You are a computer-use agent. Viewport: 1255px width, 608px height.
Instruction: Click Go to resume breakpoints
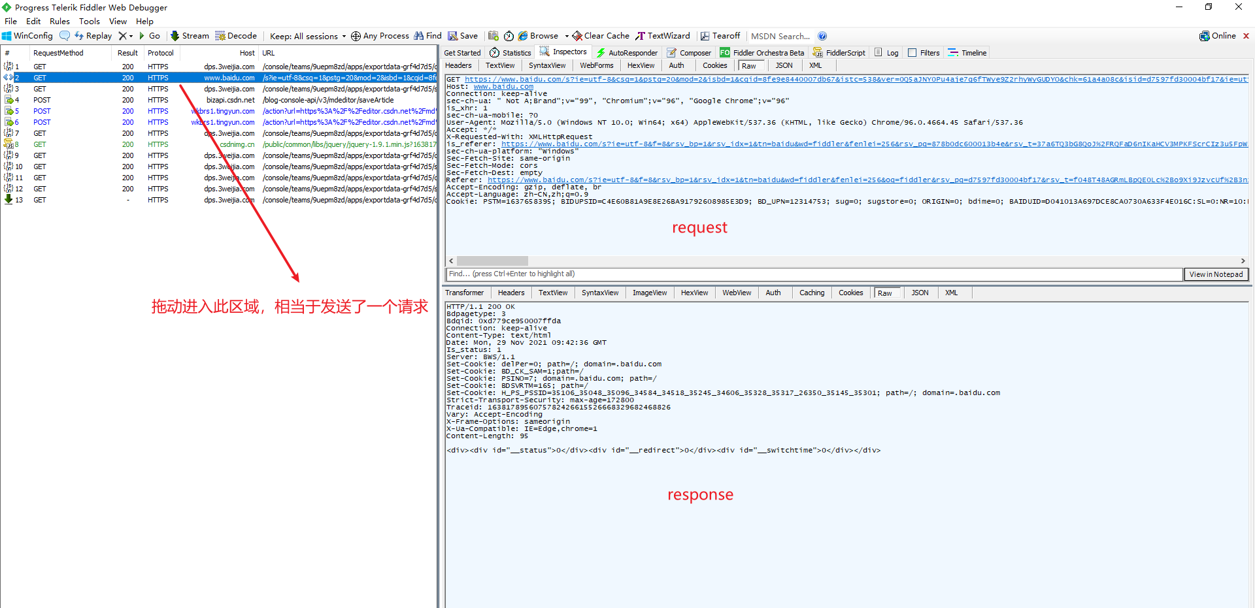pos(150,36)
